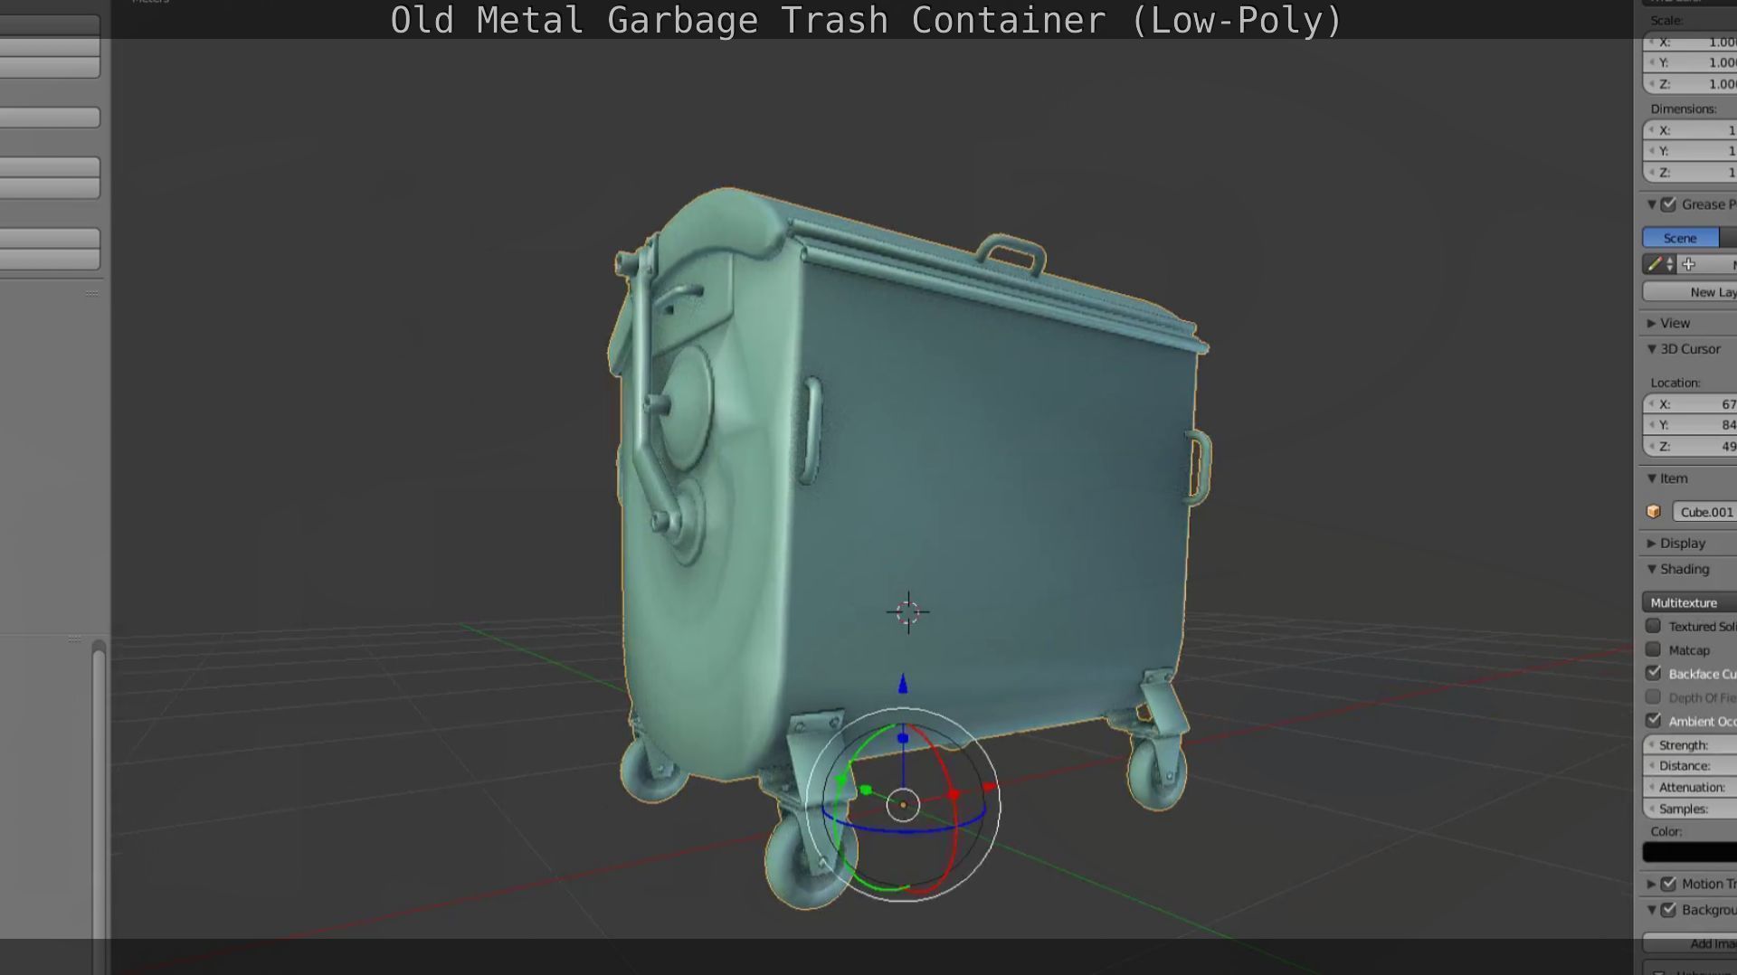
Task: Toggle the Background Images panel checkbox
Action: [1669, 910]
